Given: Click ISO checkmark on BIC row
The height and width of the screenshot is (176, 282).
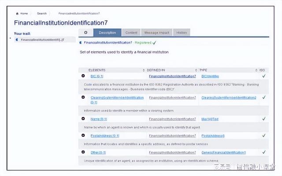Looking at the screenshot, I should click(x=263, y=76).
